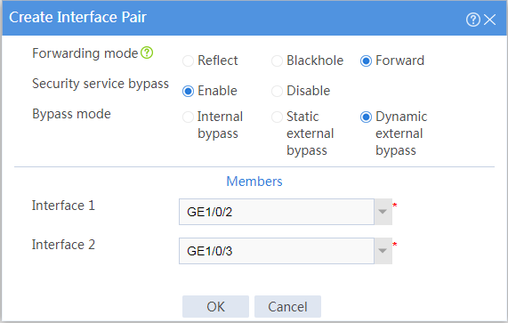Click the Bypass mode label

71,114
